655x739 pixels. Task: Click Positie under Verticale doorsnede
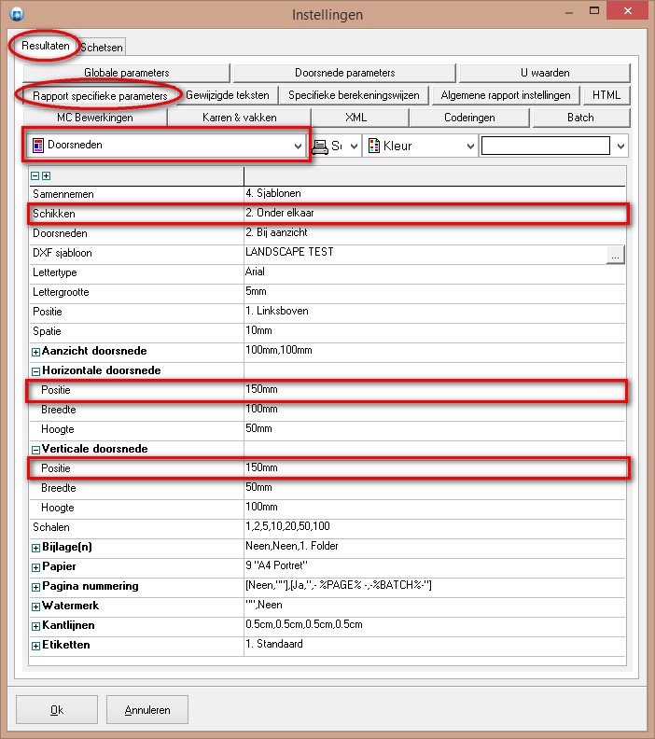pos(327,468)
